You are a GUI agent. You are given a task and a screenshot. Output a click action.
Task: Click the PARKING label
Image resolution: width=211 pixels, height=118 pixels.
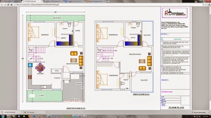click(79, 83)
